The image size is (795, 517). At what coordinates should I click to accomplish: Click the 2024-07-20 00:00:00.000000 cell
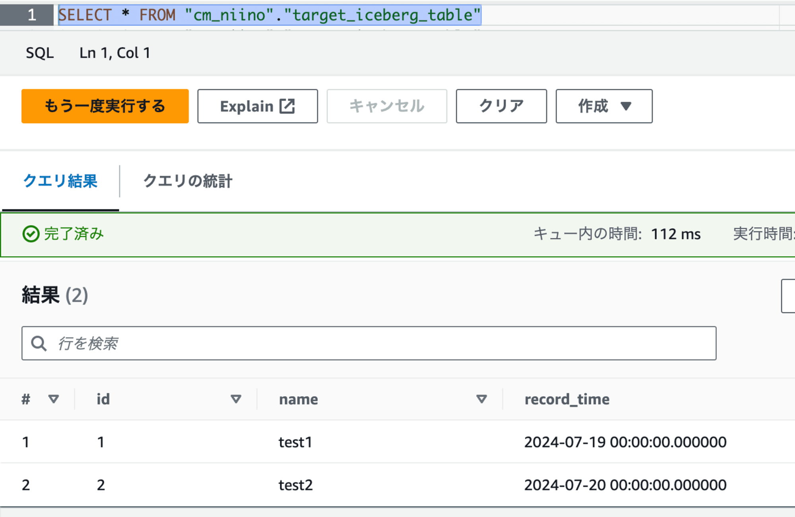[625, 485]
